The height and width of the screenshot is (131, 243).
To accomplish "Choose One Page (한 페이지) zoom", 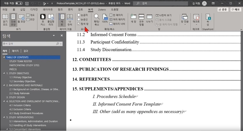I will (116, 15).
